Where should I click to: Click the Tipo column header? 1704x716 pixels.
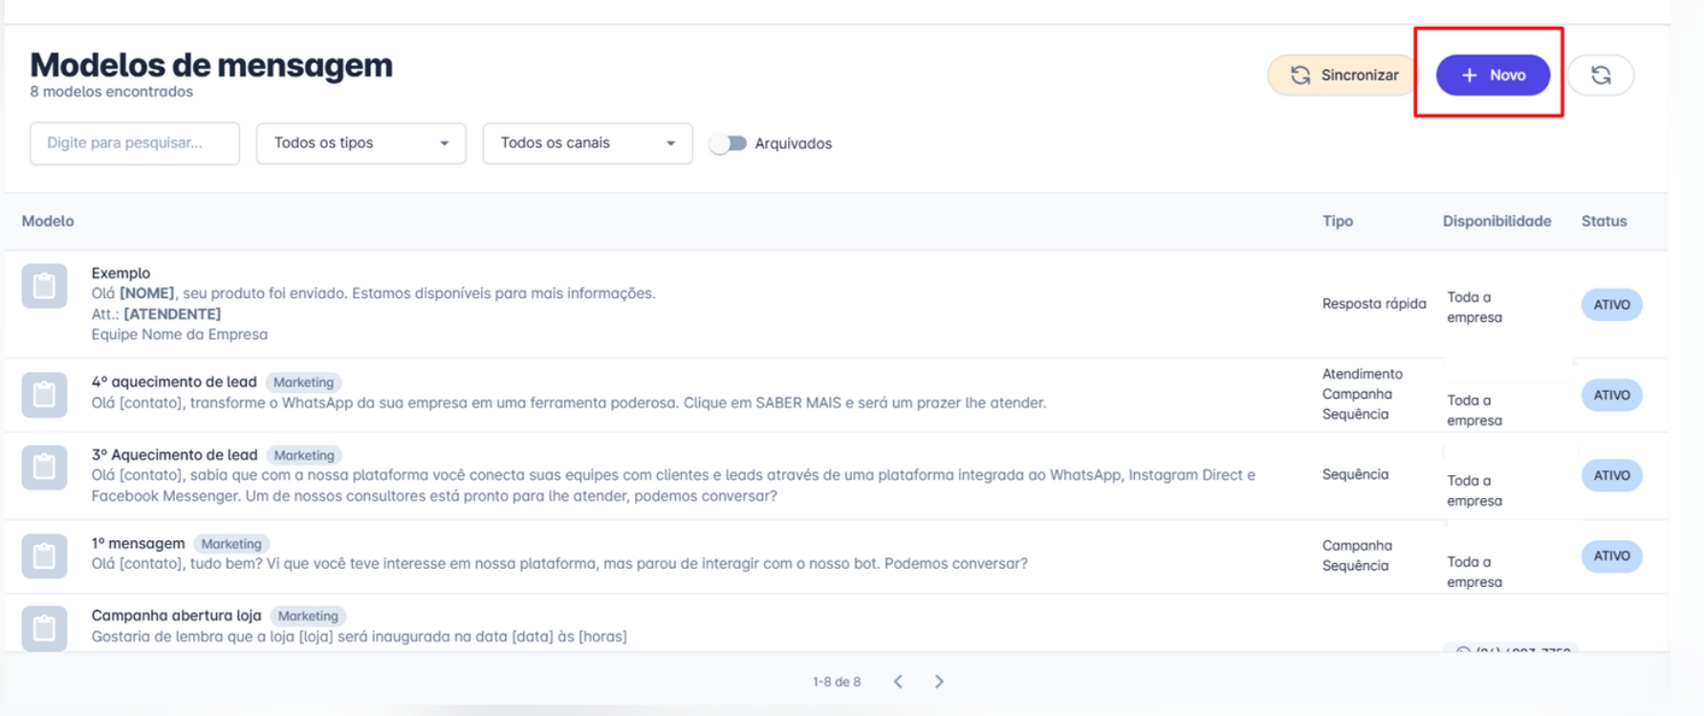pos(1337,221)
